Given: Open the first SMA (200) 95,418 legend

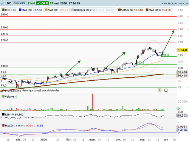Looking at the screenshot, I should tap(131, 10).
